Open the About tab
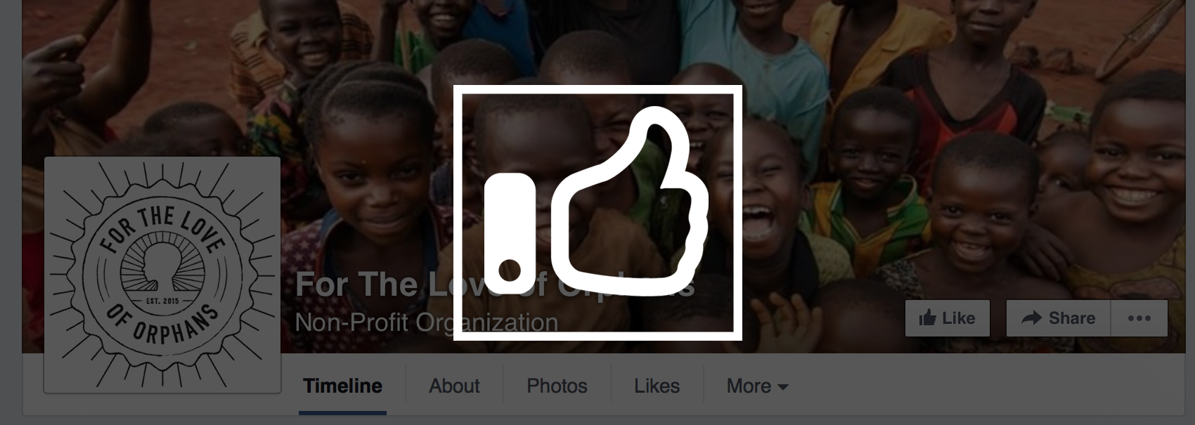Image resolution: width=1195 pixels, height=425 pixels. point(454,386)
